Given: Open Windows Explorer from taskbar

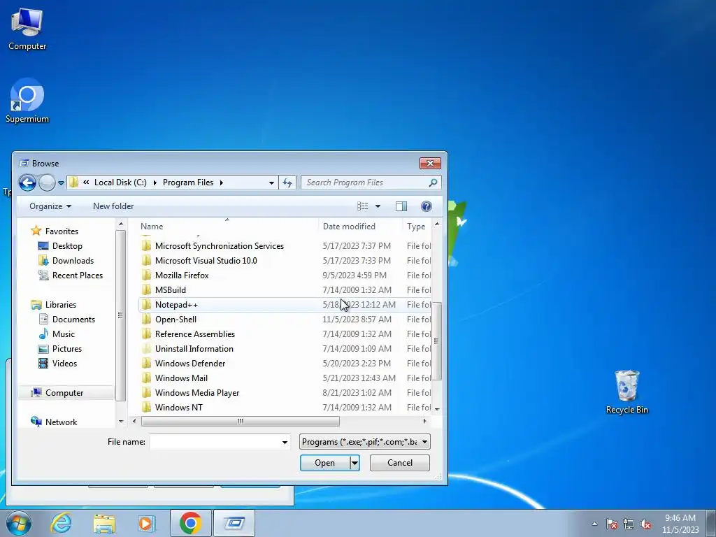Looking at the screenshot, I should 104,523.
